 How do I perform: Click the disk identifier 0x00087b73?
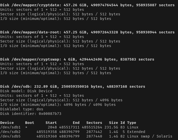(x=50, y=114)
